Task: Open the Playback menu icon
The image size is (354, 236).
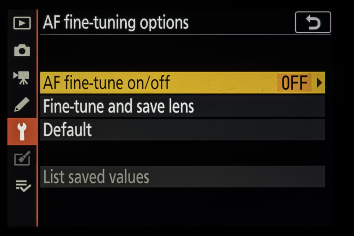Action: [x=22, y=23]
